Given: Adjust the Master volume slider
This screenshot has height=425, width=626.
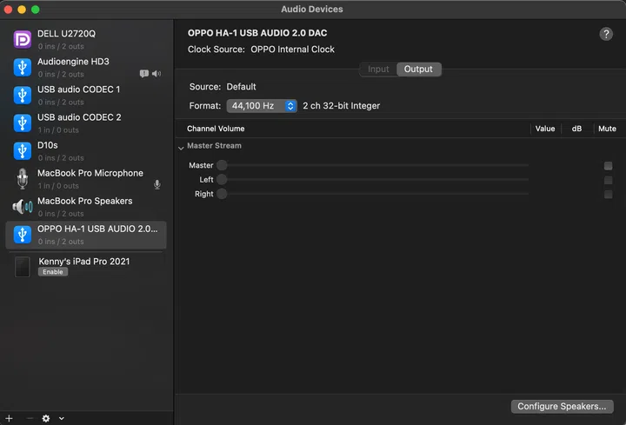Looking at the screenshot, I should click(372, 165).
